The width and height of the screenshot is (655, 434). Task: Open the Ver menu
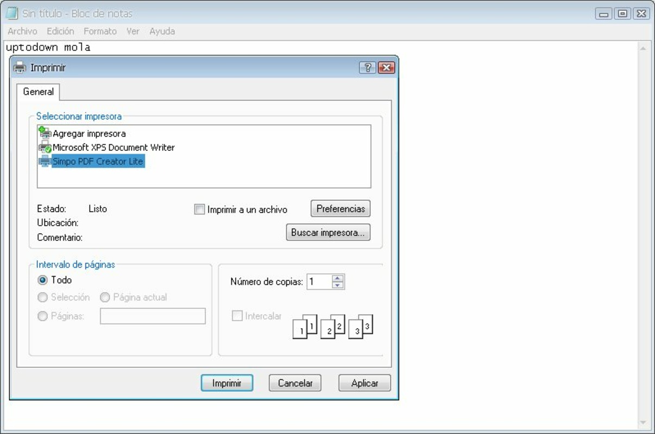(x=133, y=31)
